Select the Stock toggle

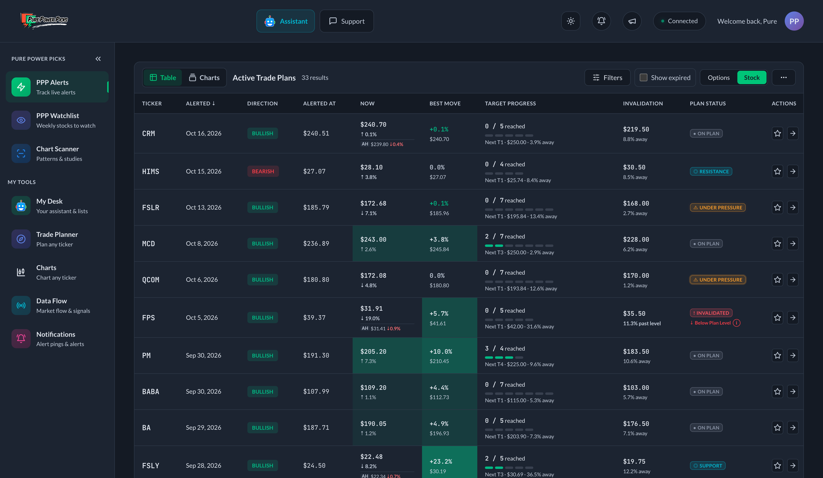752,77
